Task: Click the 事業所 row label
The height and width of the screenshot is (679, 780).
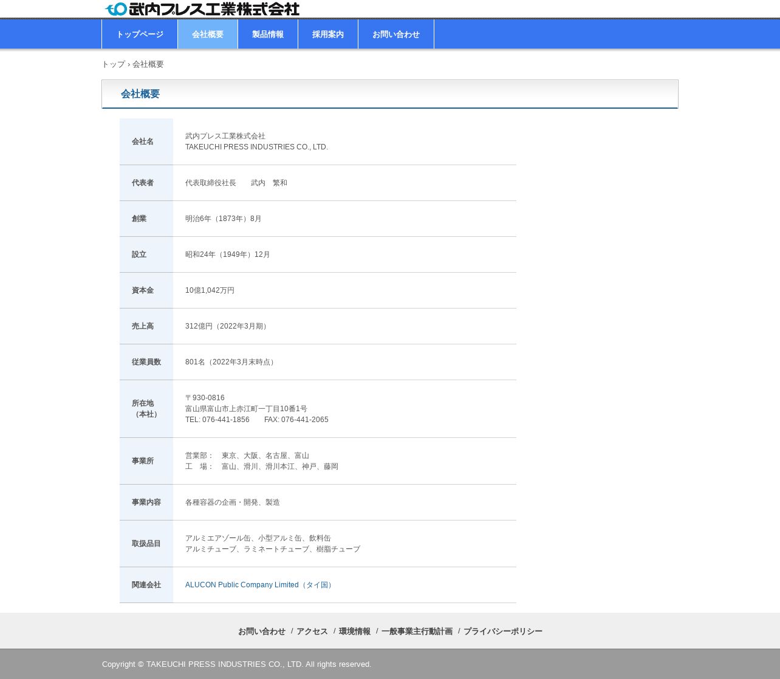Action: 143,461
